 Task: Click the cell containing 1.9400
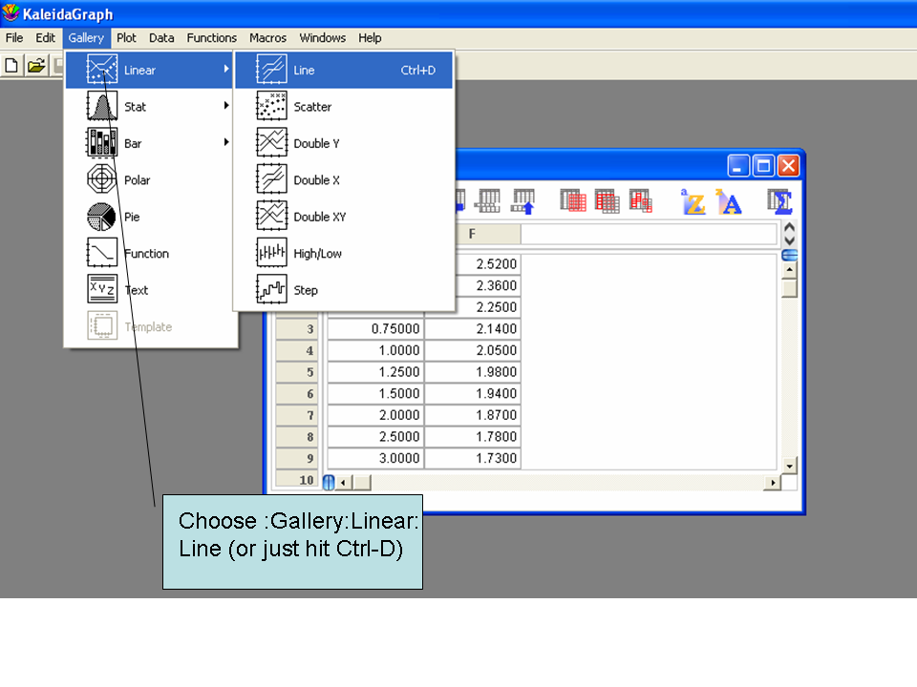(x=473, y=394)
